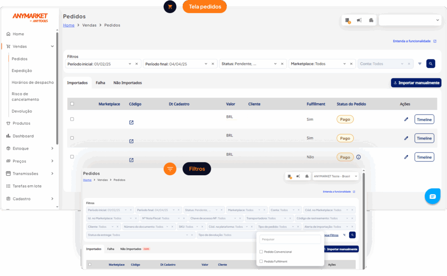
Task: Switch to the Falha tab
Action: point(100,82)
